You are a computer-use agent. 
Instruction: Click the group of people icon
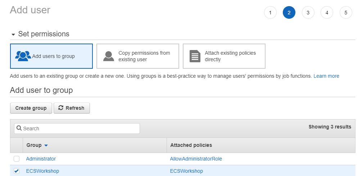click(23, 56)
